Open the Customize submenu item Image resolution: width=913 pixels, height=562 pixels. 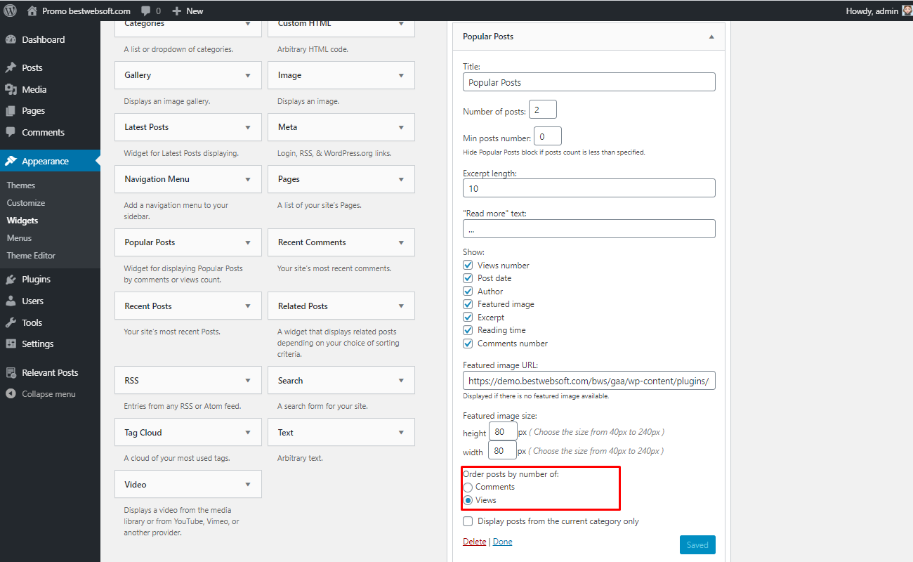coord(26,203)
